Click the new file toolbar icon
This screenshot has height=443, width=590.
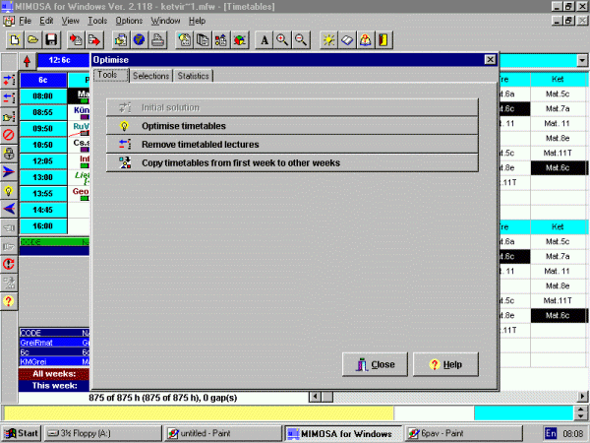(x=16, y=40)
